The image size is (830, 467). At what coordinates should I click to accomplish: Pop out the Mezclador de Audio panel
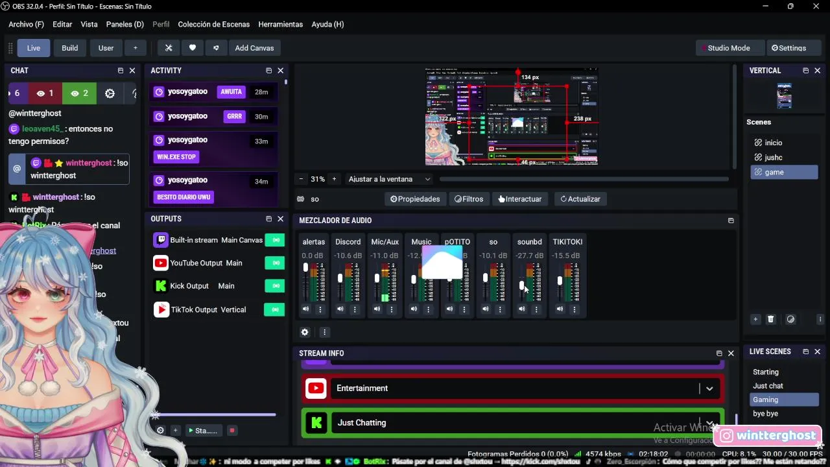point(731,221)
